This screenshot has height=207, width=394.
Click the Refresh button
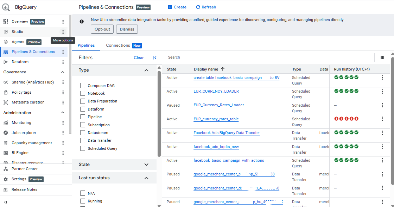coord(206,7)
